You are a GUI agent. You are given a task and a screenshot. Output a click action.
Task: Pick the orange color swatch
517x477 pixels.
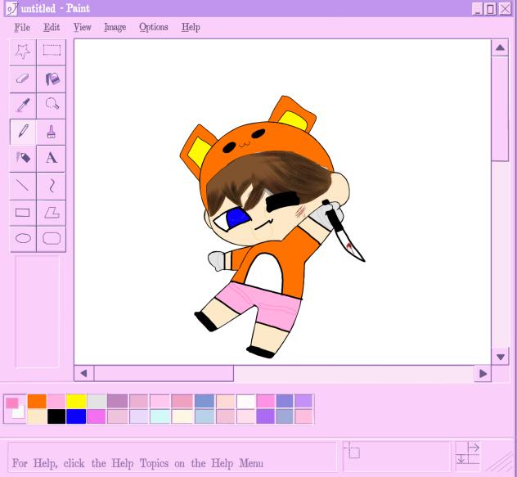(x=37, y=401)
